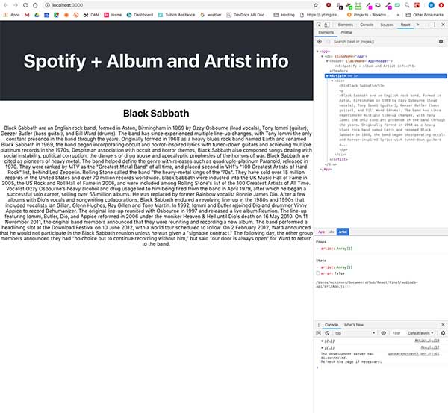Open the Tuition Assistance bookmark

tap(176, 15)
